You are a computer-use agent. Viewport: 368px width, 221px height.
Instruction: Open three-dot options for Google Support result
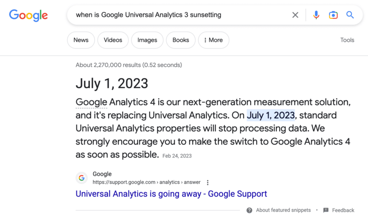pos(207,182)
